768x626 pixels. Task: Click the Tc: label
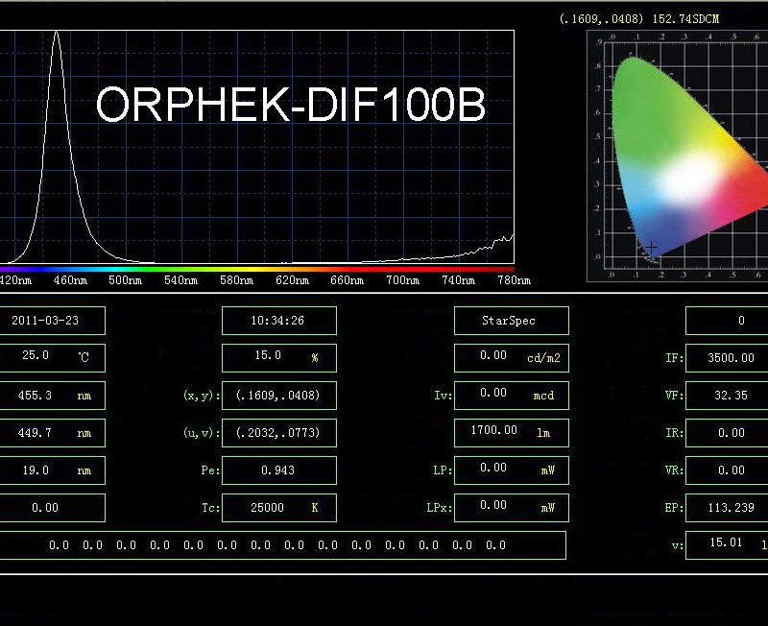pos(210,508)
